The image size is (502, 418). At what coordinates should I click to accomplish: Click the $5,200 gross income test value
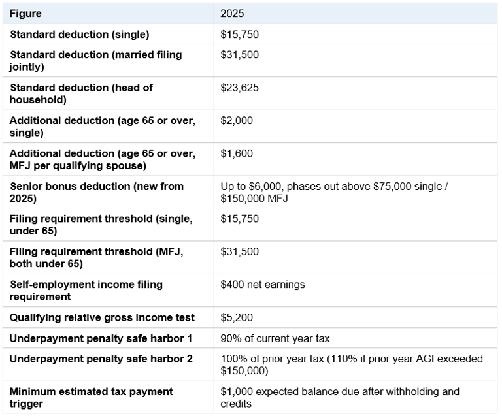(237, 318)
